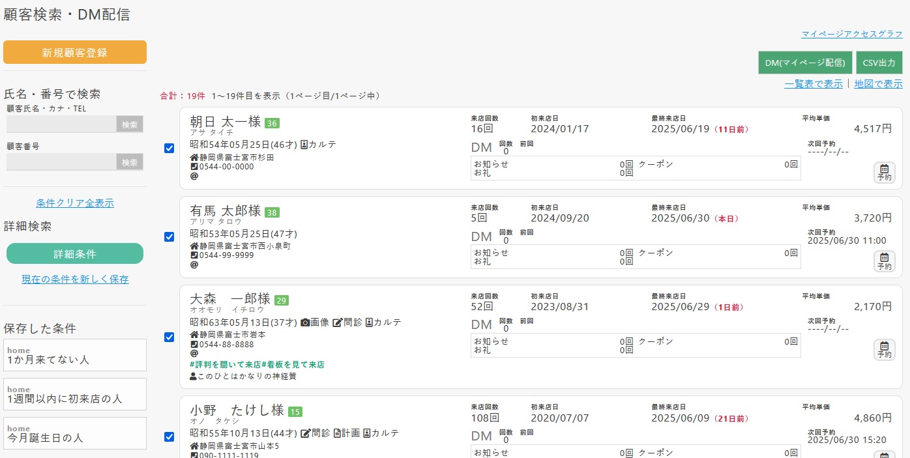Open the マイページアクセスグラフ link
This screenshot has height=458, width=910.
[x=851, y=33]
